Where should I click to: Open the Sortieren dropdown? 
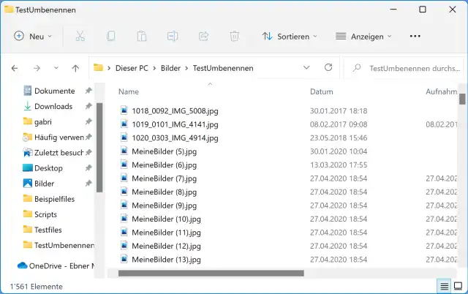tap(290, 36)
